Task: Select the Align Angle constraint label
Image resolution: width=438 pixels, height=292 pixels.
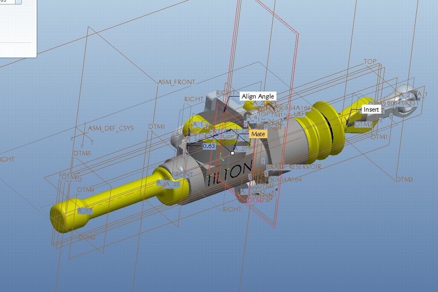Action: [x=257, y=96]
